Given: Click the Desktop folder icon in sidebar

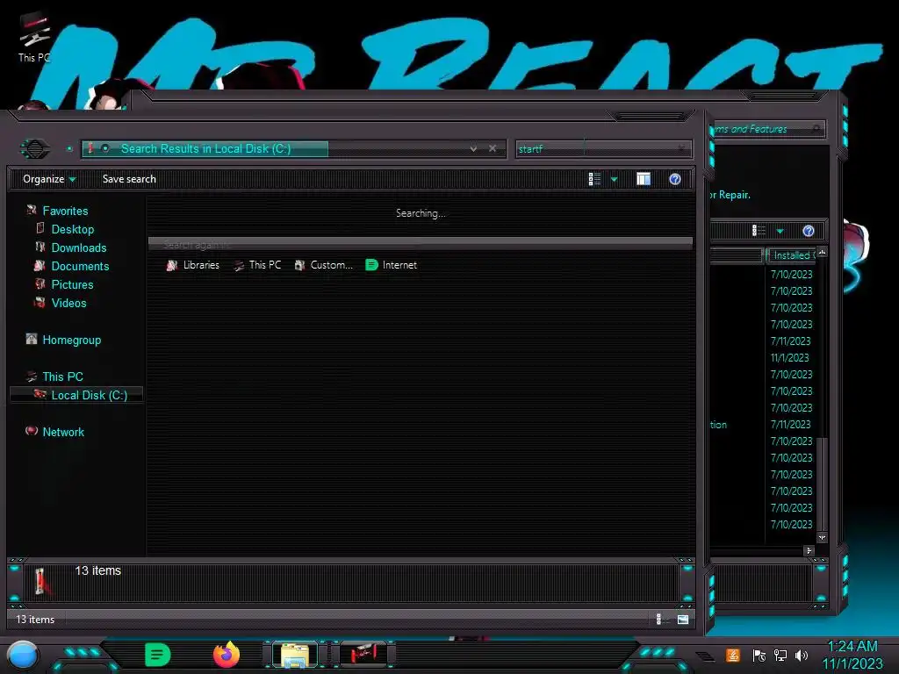Looking at the screenshot, I should point(40,228).
